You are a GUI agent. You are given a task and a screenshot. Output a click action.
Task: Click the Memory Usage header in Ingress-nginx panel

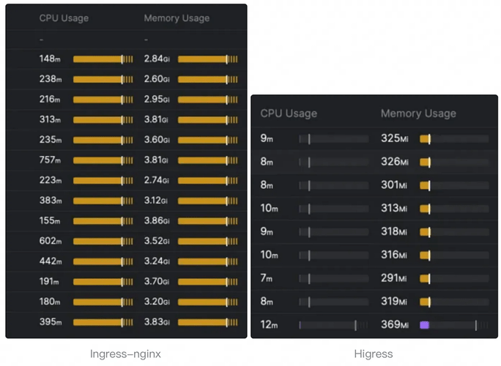[x=177, y=18]
